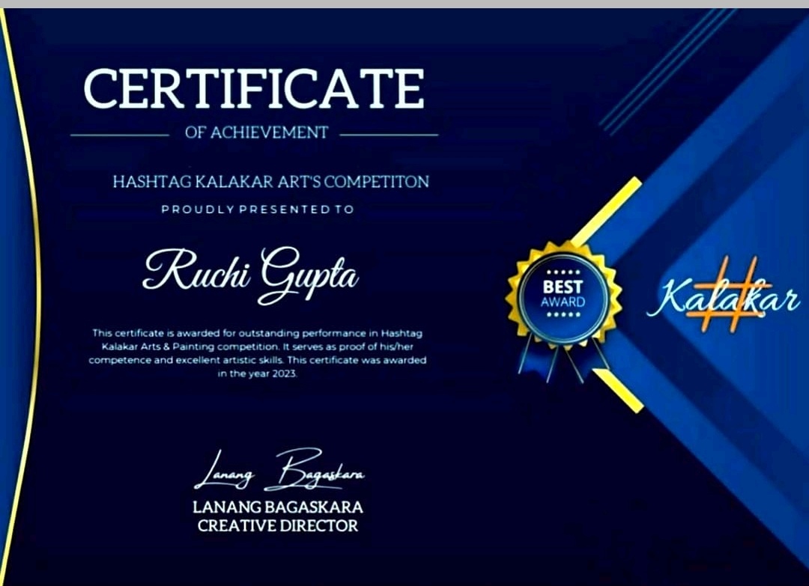Click the certificate description paragraph
Screen dimensions: 809x586
click(258, 352)
